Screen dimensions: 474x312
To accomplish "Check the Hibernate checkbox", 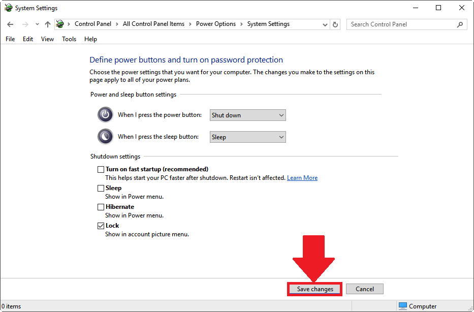I will click(101, 207).
